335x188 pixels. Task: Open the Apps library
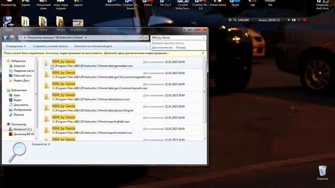15,95
